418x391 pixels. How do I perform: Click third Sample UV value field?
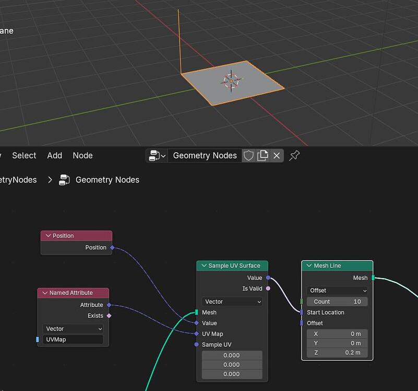pyautogui.click(x=232, y=374)
